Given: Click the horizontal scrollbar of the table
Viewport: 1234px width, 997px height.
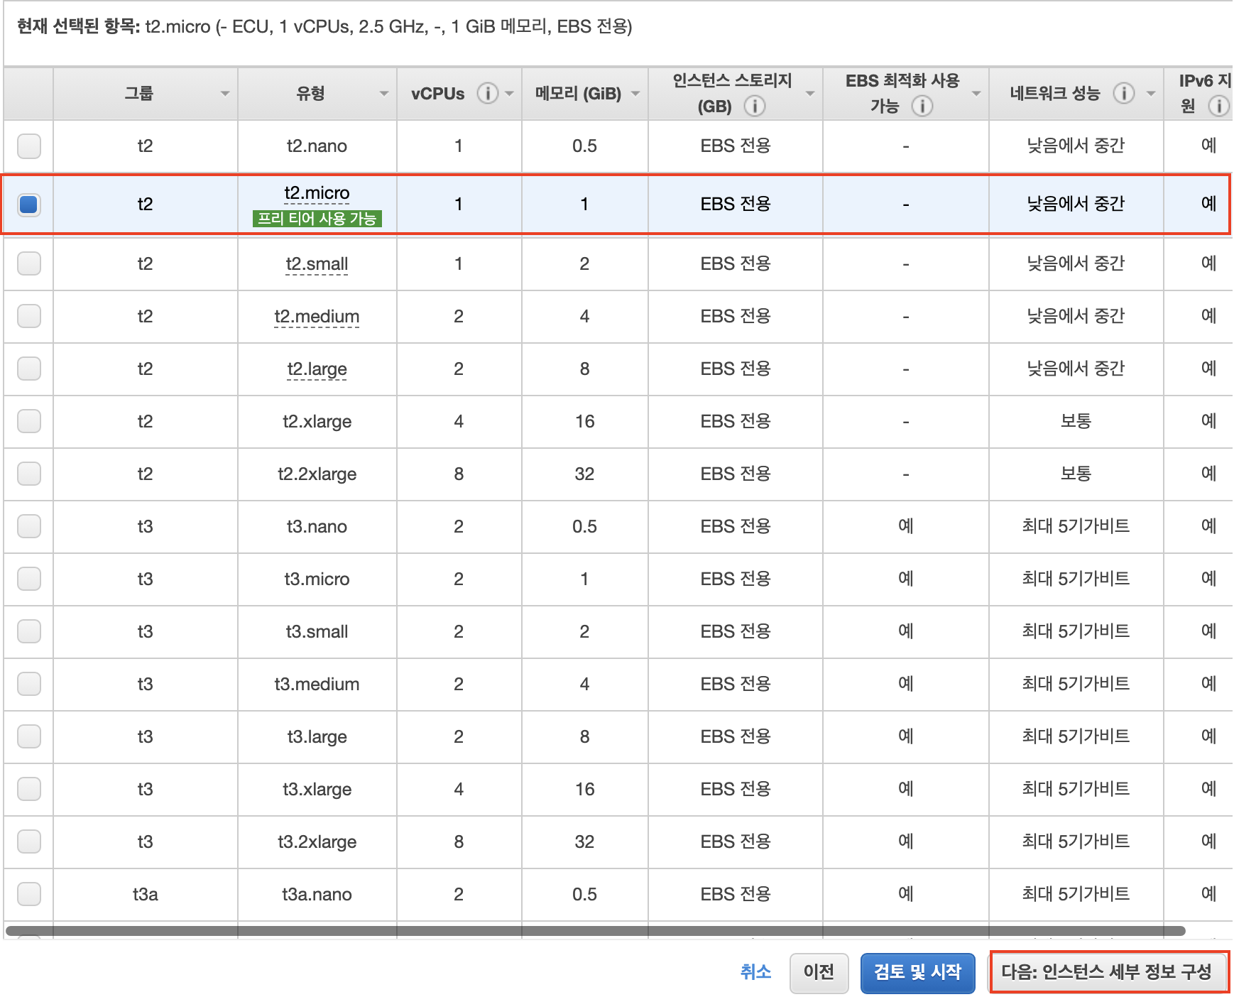Looking at the screenshot, I should (595, 930).
